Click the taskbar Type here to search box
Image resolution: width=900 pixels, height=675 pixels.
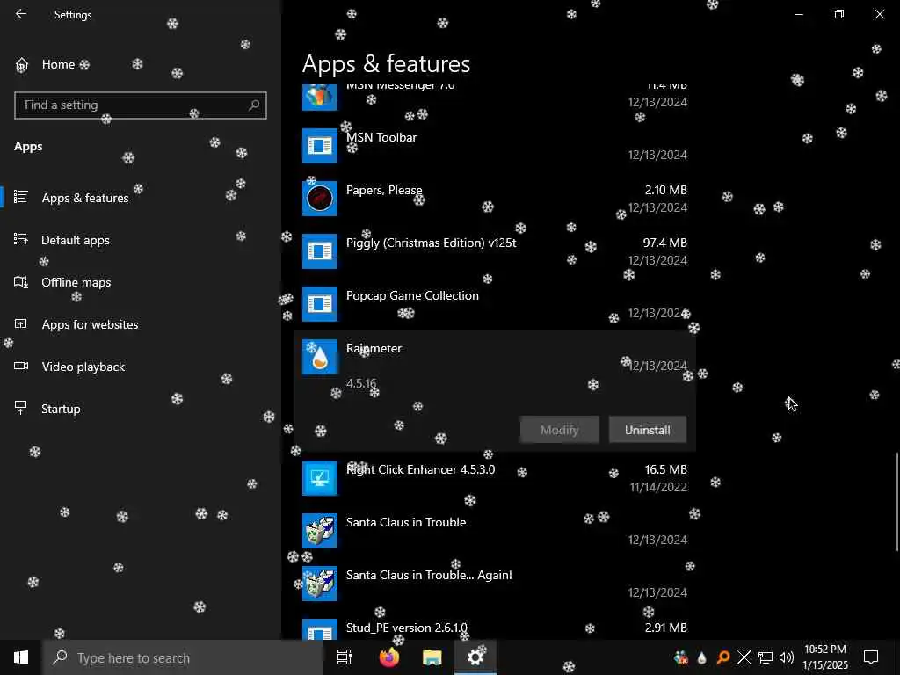tap(183, 657)
